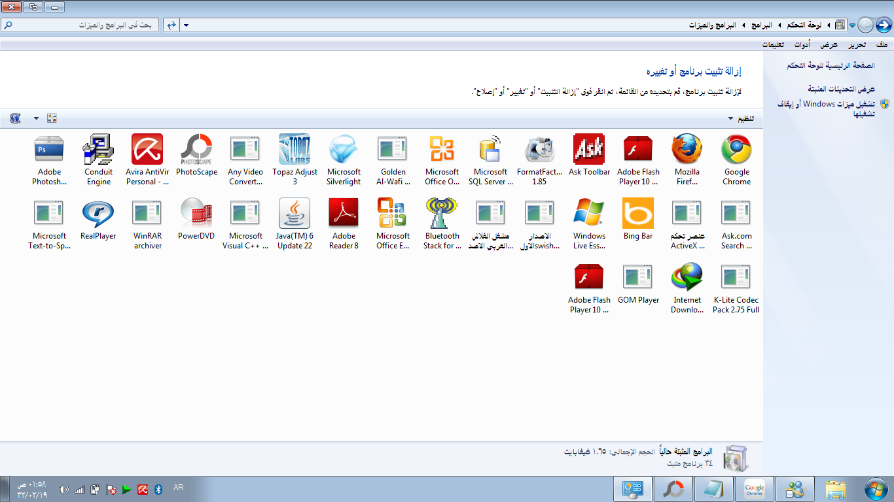
Task: Open the أدوات (Tools) menu
Action: [x=802, y=44]
